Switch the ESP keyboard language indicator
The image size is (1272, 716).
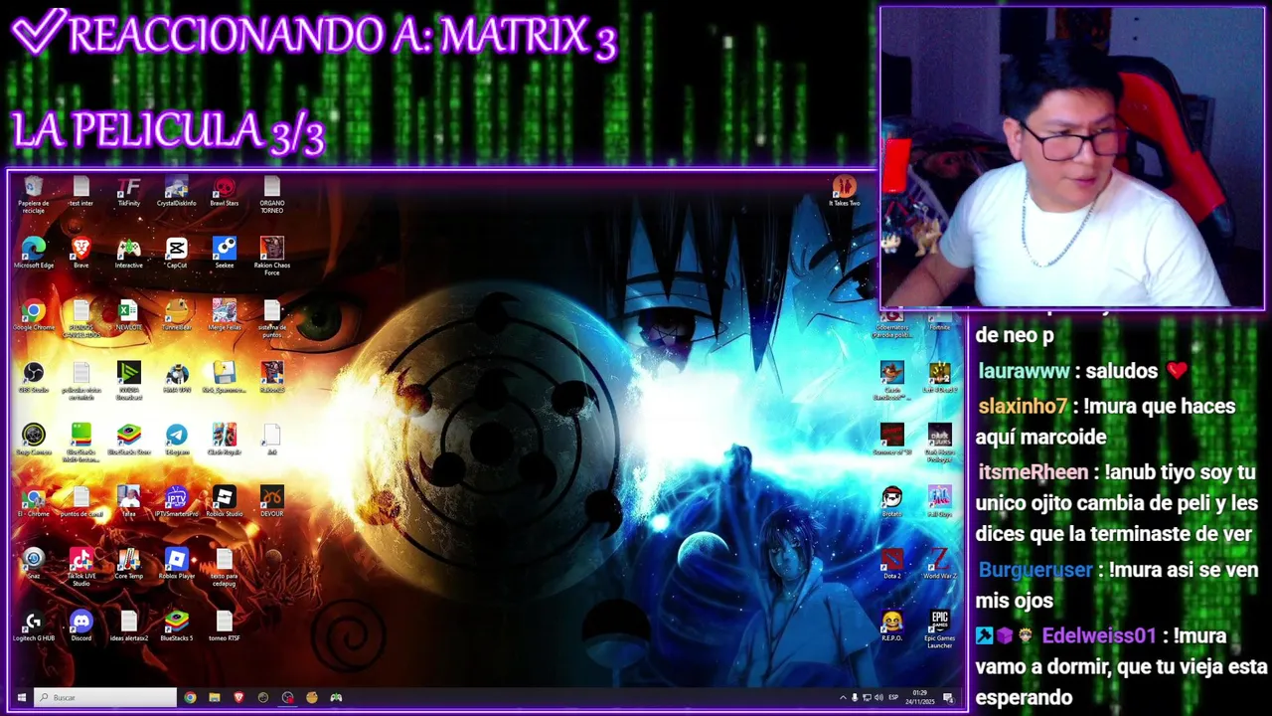point(893,697)
